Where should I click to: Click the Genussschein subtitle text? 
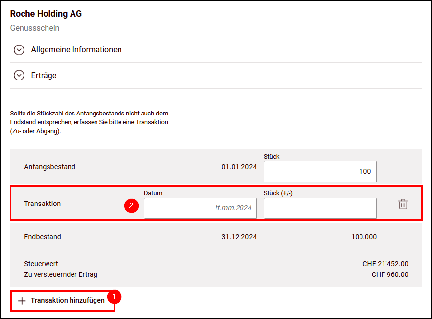coord(35,28)
